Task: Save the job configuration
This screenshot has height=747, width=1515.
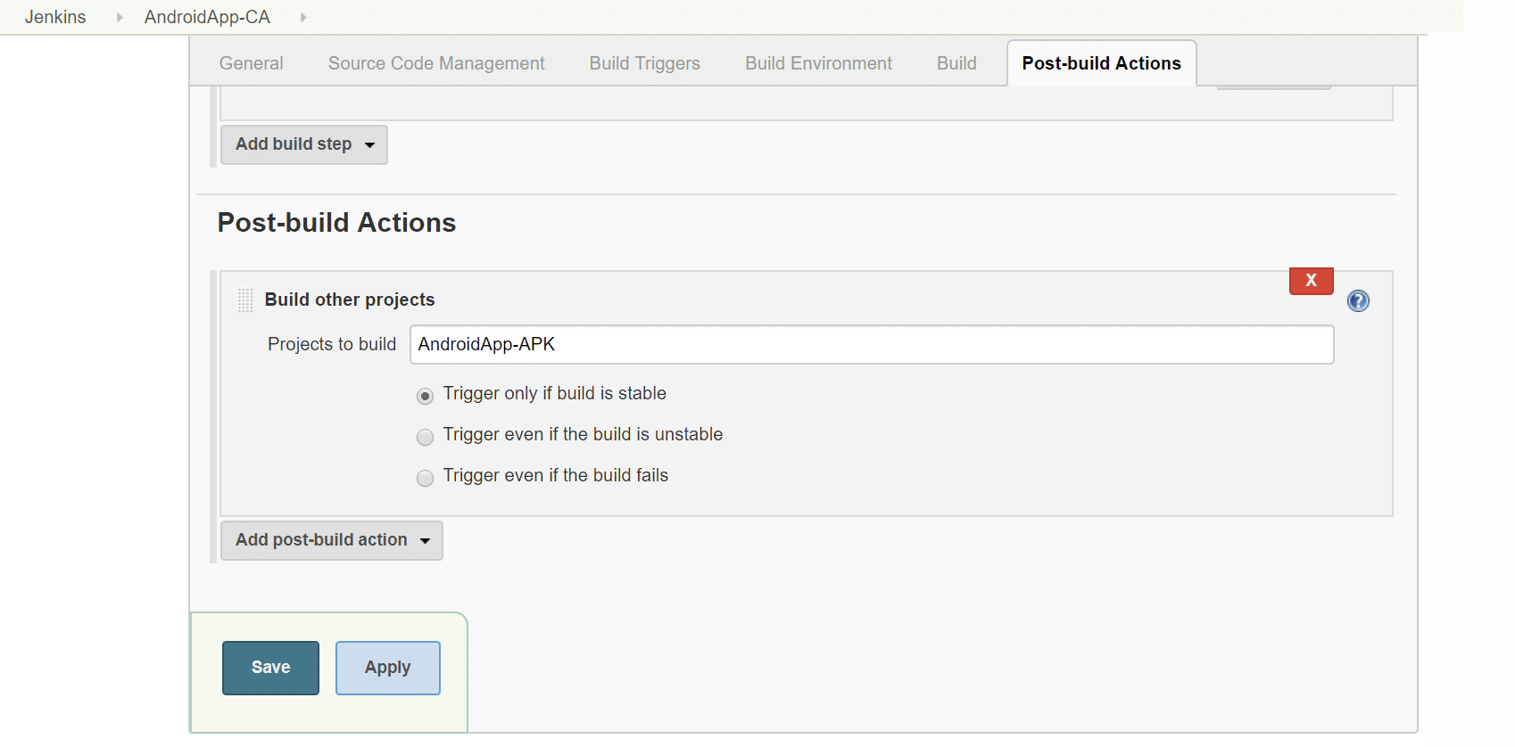Action: [x=270, y=668]
